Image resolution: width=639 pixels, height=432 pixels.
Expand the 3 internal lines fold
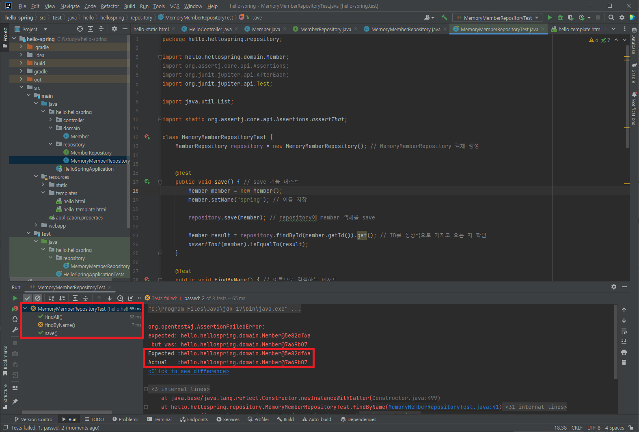click(146, 389)
